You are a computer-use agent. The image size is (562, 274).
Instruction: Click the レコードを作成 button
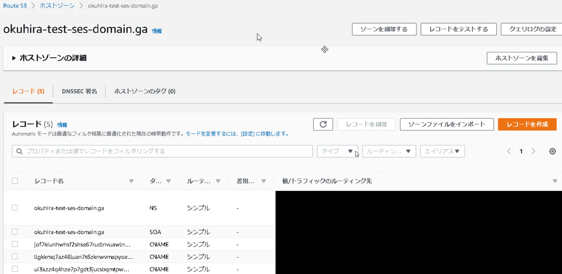coord(527,125)
